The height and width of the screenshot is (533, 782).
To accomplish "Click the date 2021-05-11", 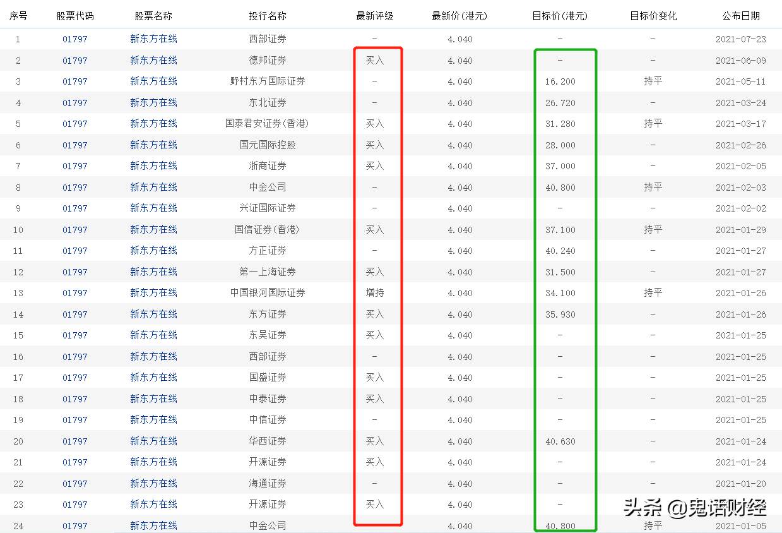I will tap(741, 81).
